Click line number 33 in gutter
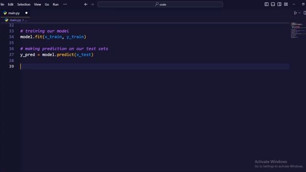This screenshot has width=306, height=172. click(11, 31)
